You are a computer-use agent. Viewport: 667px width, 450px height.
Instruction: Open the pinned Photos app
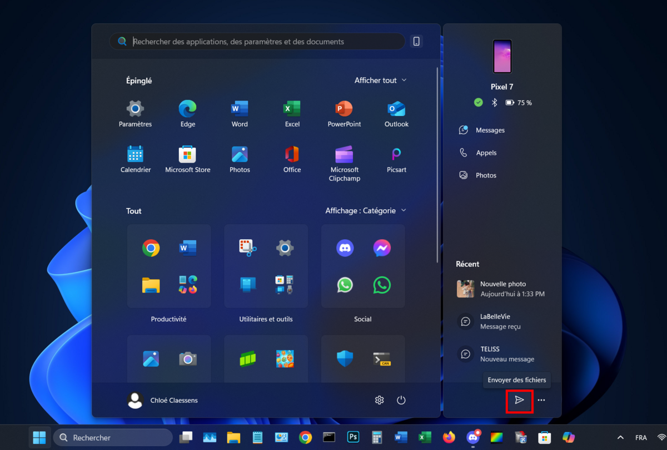pyautogui.click(x=240, y=159)
